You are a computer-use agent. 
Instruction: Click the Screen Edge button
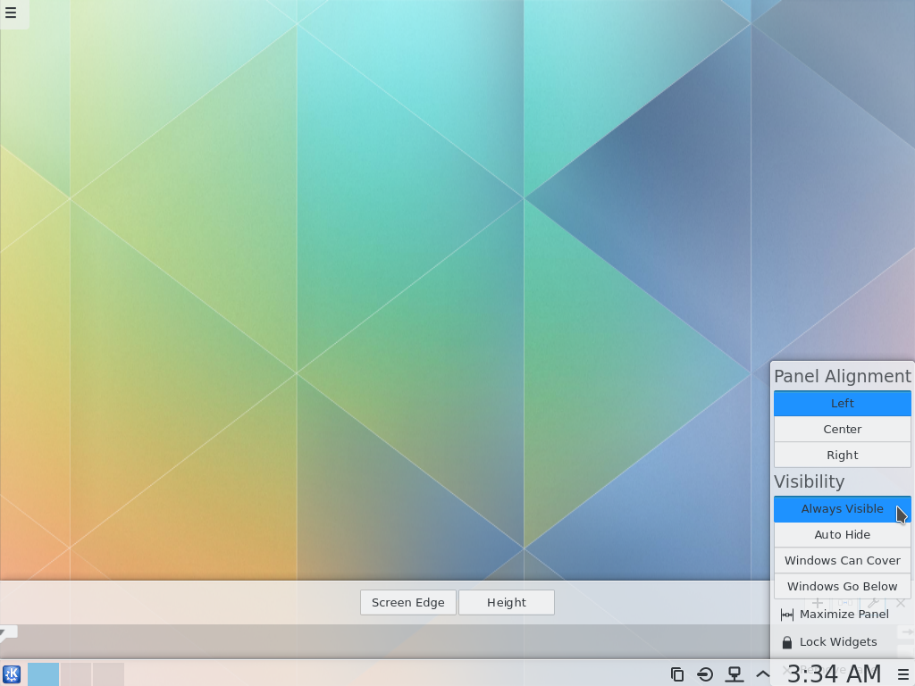[x=407, y=602]
